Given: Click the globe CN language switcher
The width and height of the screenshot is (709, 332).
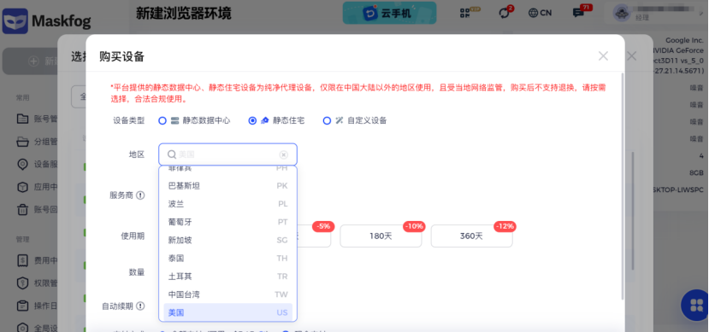Looking at the screenshot, I should [540, 13].
